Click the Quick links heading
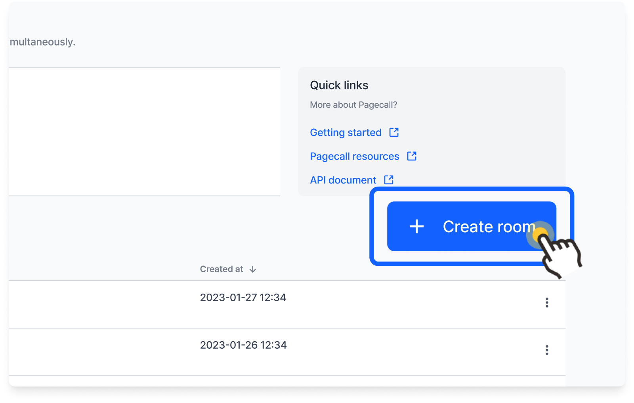Image resolution: width=634 pixels, height=403 pixels. 339,85
